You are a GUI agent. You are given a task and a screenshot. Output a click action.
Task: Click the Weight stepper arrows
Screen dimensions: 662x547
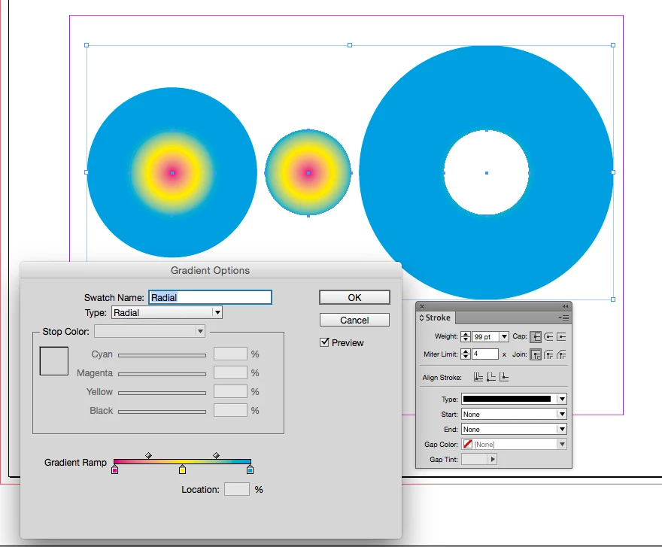(x=465, y=336)
